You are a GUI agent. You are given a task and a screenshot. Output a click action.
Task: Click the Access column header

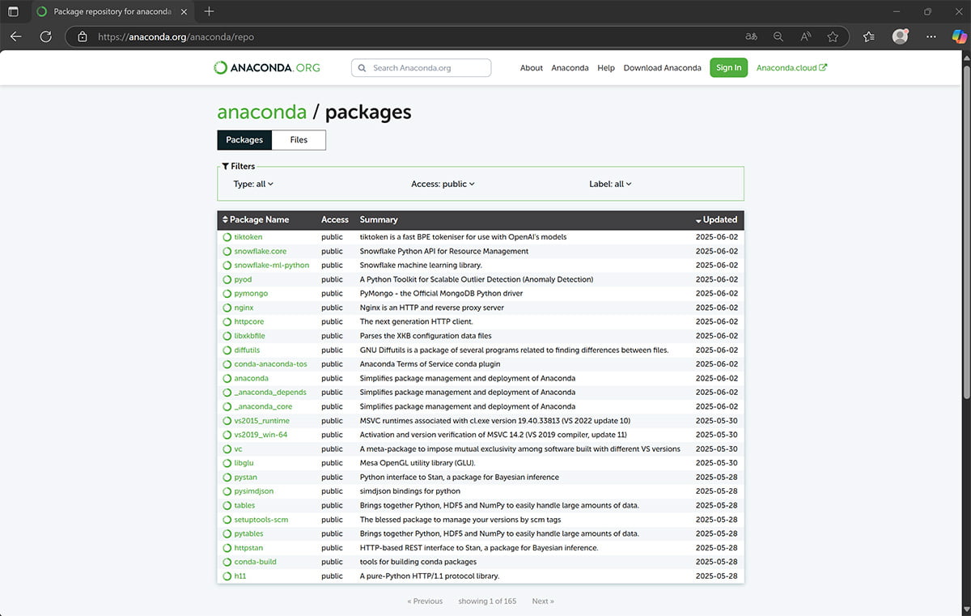point(335,219)
